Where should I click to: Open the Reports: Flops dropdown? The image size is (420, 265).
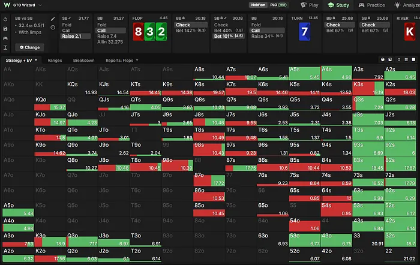pyautogui.click(x=122, y=61)
